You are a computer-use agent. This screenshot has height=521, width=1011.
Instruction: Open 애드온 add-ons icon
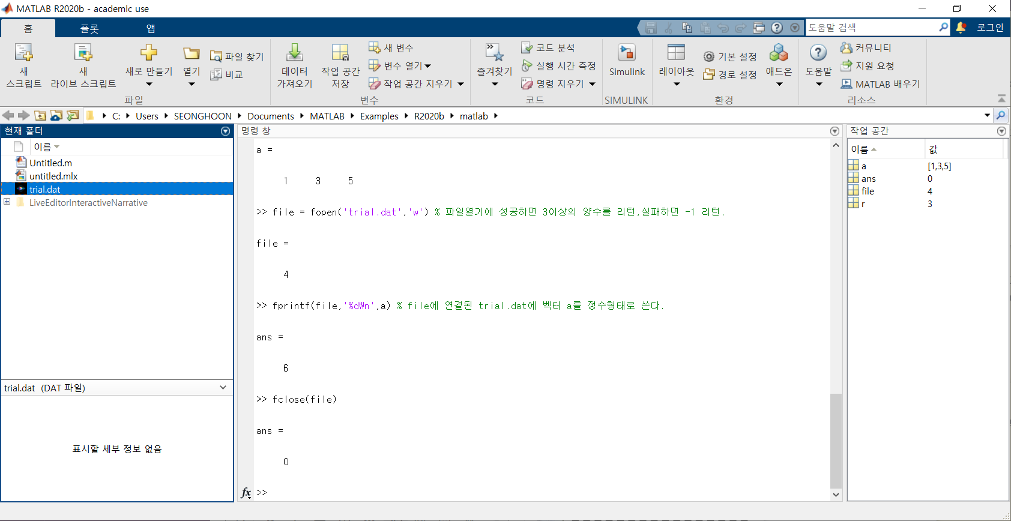[779, 52]
